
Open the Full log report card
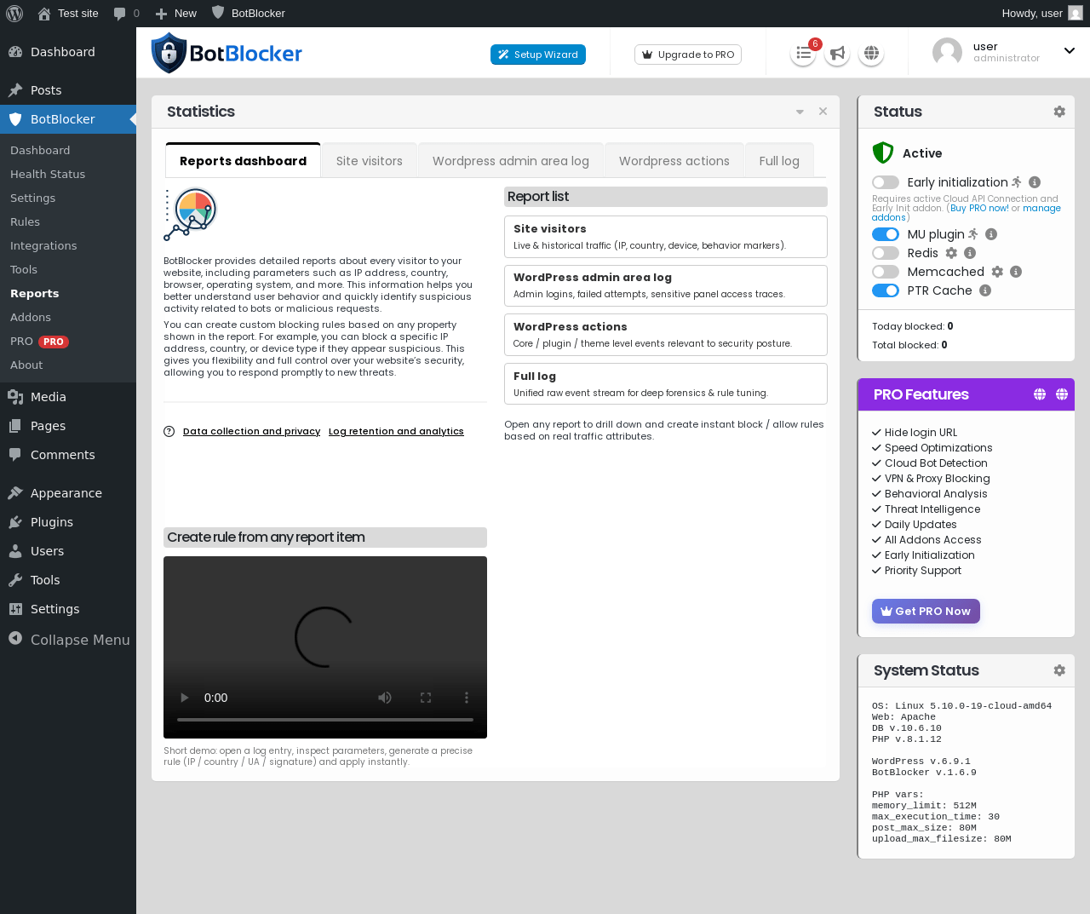[666, 384]
